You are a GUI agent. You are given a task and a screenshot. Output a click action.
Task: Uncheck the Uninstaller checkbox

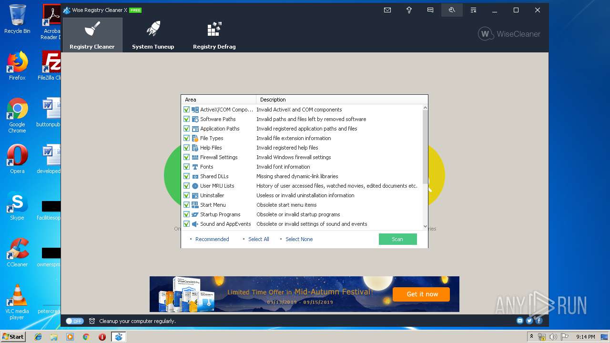tap(187, 195)
